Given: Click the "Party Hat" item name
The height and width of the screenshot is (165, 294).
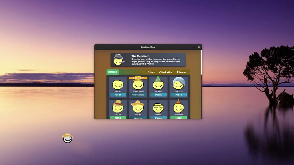Looking at the screenshot, I should pyautogui.click(x=158, y=91).
